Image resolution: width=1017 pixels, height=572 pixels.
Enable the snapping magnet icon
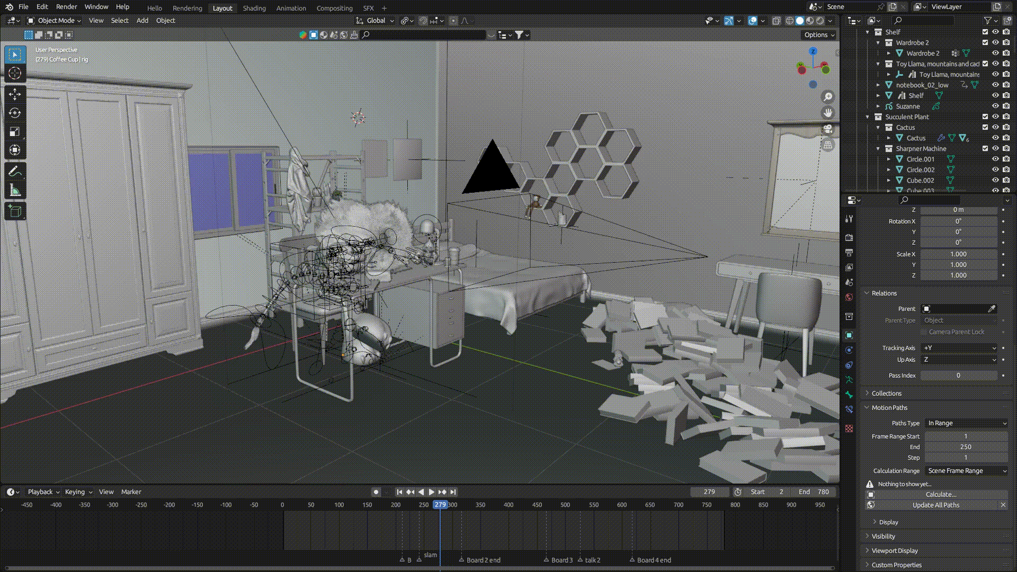[423, 21]
